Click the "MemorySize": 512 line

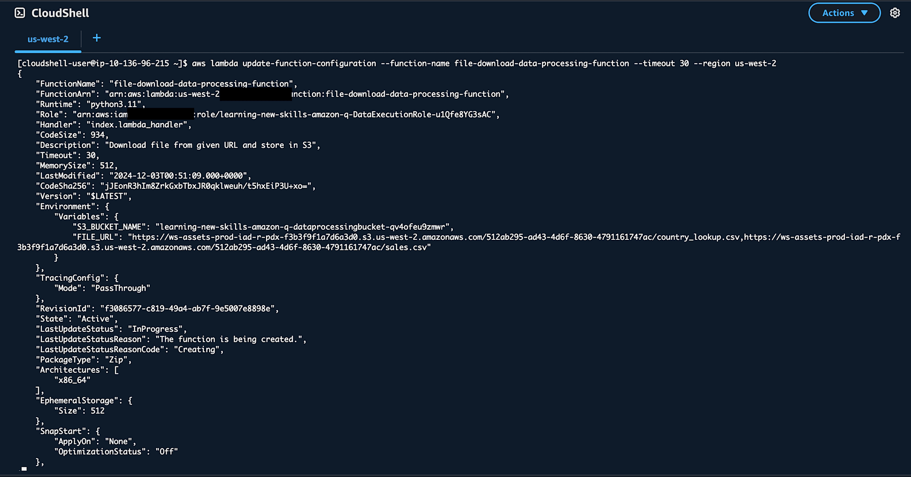77,166
